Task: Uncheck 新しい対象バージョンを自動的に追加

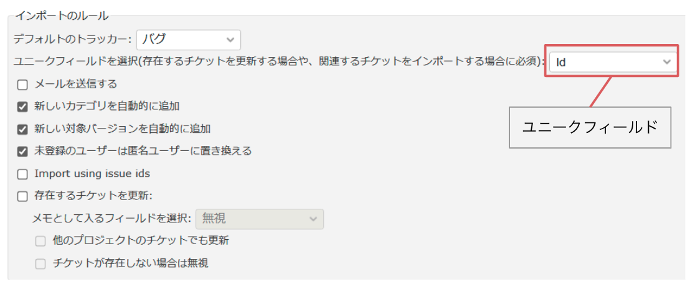Action: coord(23,129)
